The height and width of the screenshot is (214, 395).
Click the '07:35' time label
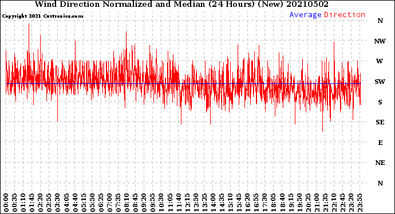click(118, 203)
